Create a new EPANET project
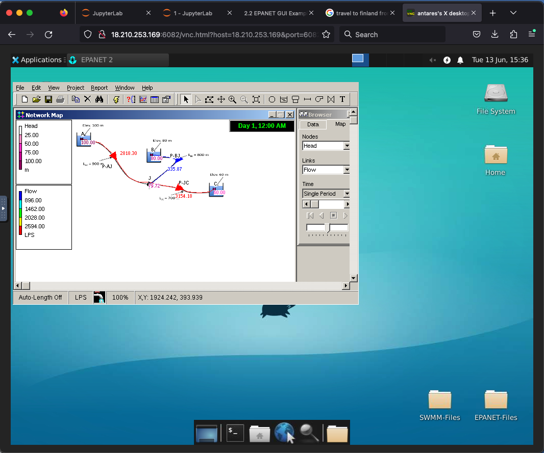 (24, 99)
